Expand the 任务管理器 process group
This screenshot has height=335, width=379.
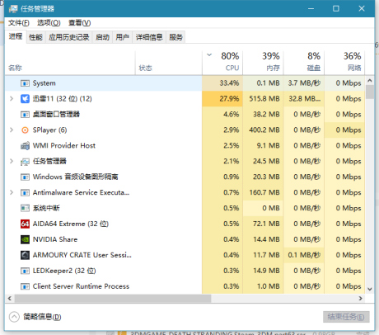pos(12,161)
